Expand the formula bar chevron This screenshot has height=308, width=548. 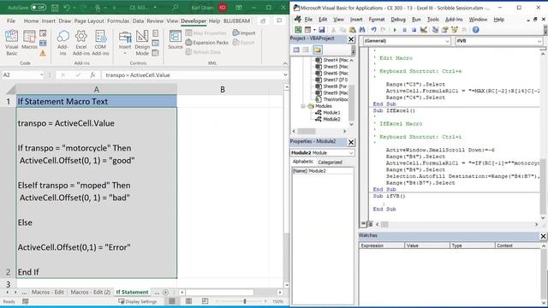(x=285, y=74)
